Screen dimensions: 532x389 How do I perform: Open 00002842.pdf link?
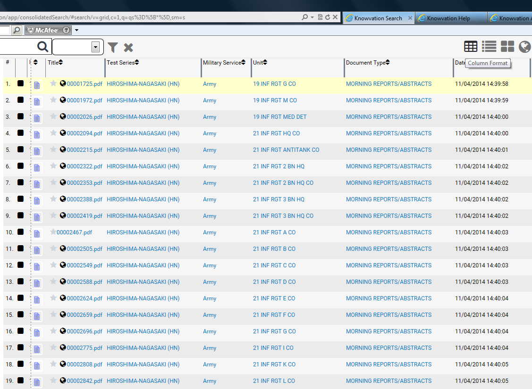(x=84, y=381)
